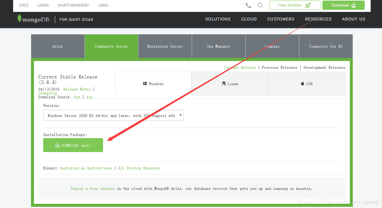Viewport: 382px width, 208px height.
Task: Click the phone contact icon
Action: click(x=248, y=5)
